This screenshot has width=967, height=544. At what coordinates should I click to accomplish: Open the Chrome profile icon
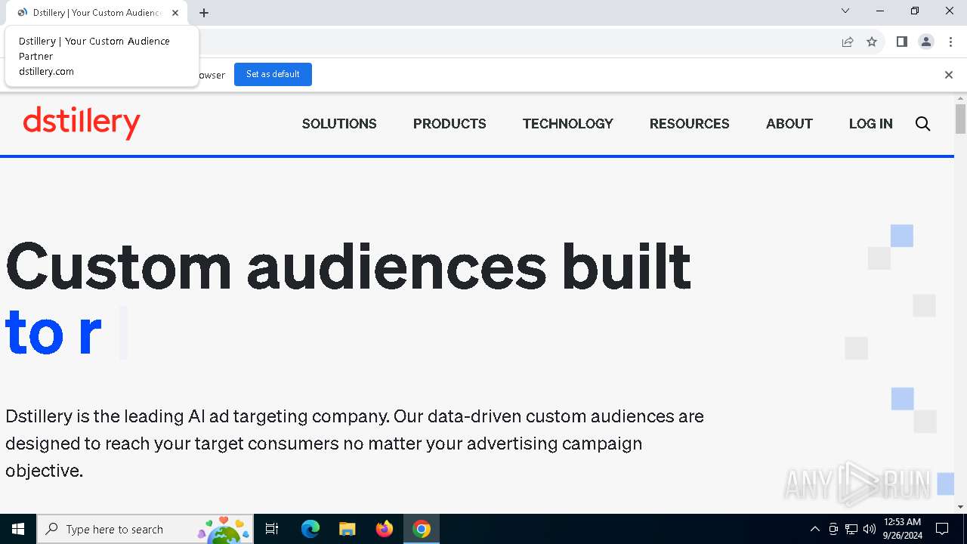coord(926,42)
